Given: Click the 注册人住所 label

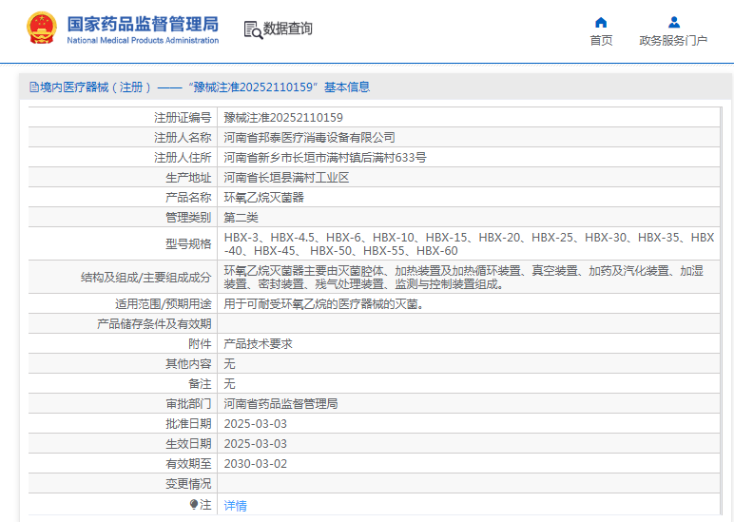Looking at the screenshot, I should (183, 158).
